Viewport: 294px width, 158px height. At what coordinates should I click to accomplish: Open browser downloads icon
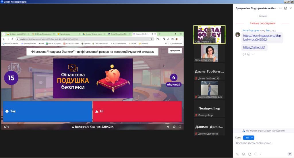click(168, 39)
